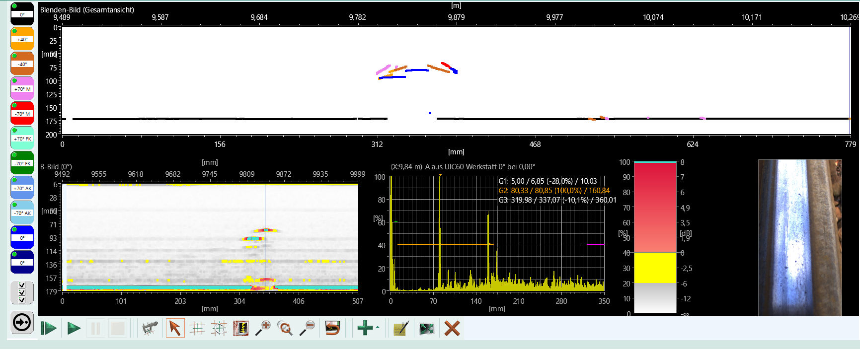This screenshot has height=350, width=860.
Task: Toggle the orange +40° channel
Action: (x=22, y=39)
